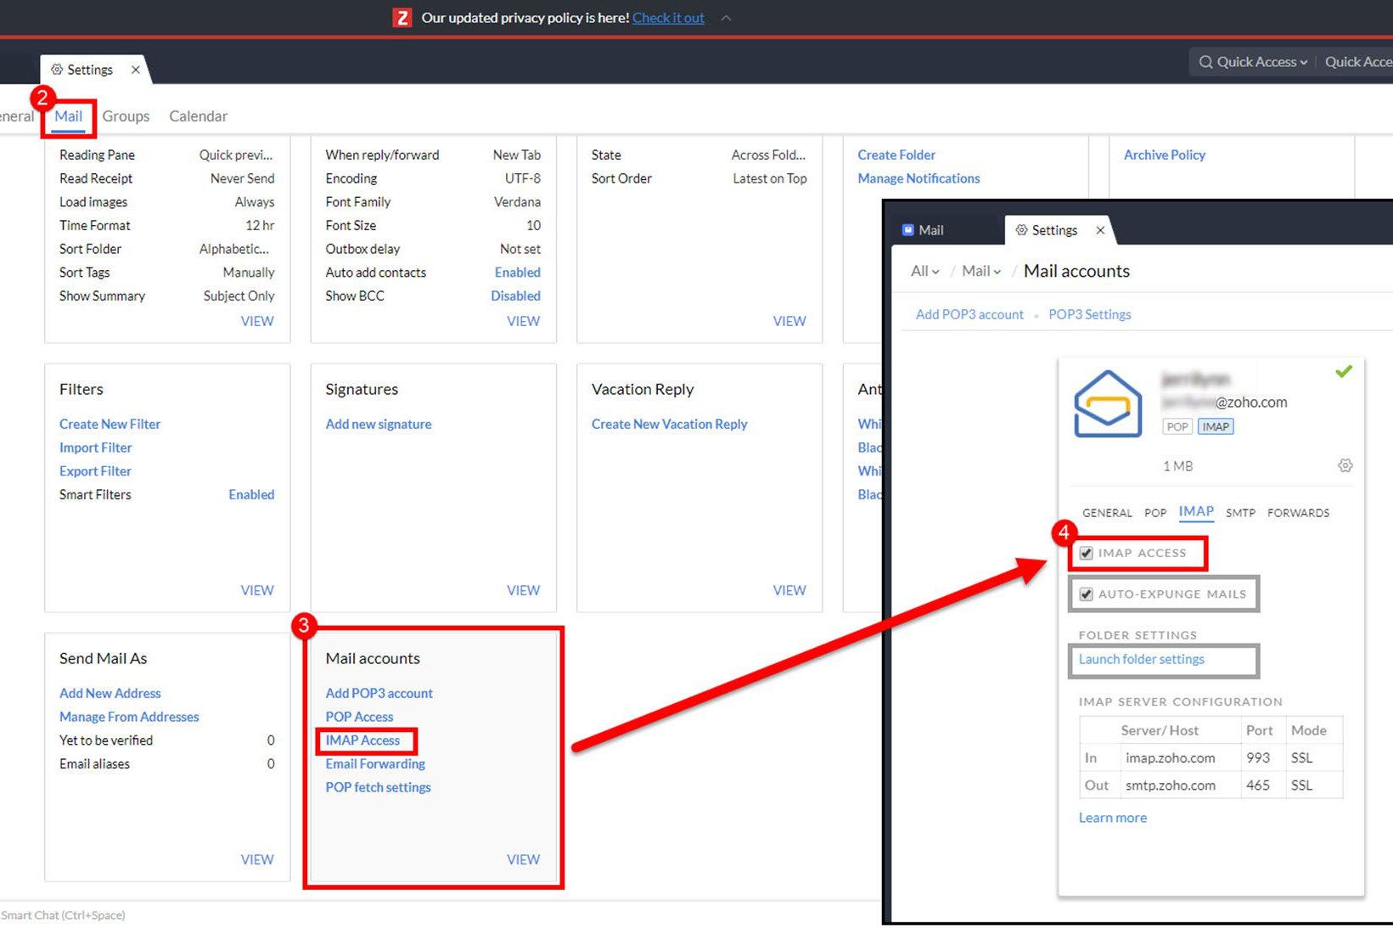Switch to the Mail tab in inset window
This screenshot has height=929, width=1393.
point(931,230)
